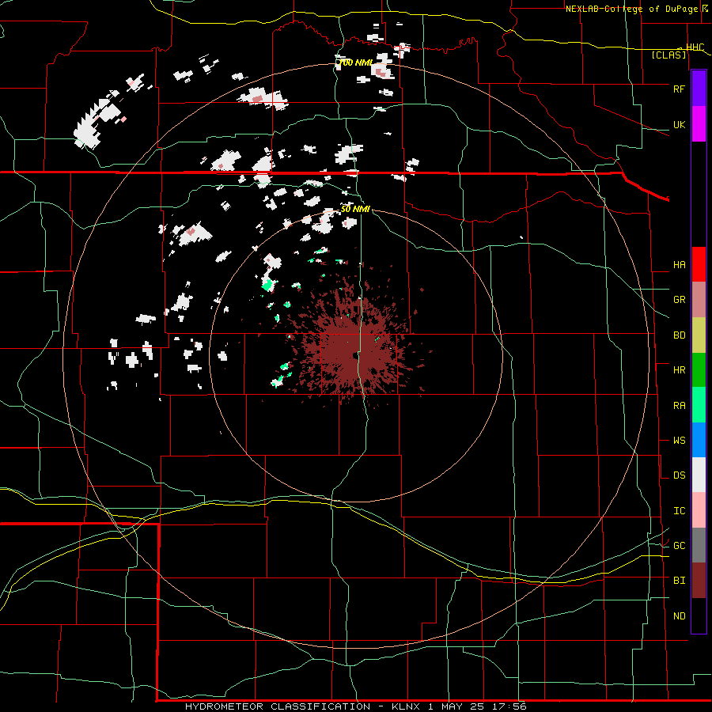The height and width of the screenshot is (712, 712).
Task: Click the '[CLAS]' units label
Action: [668, 55]
